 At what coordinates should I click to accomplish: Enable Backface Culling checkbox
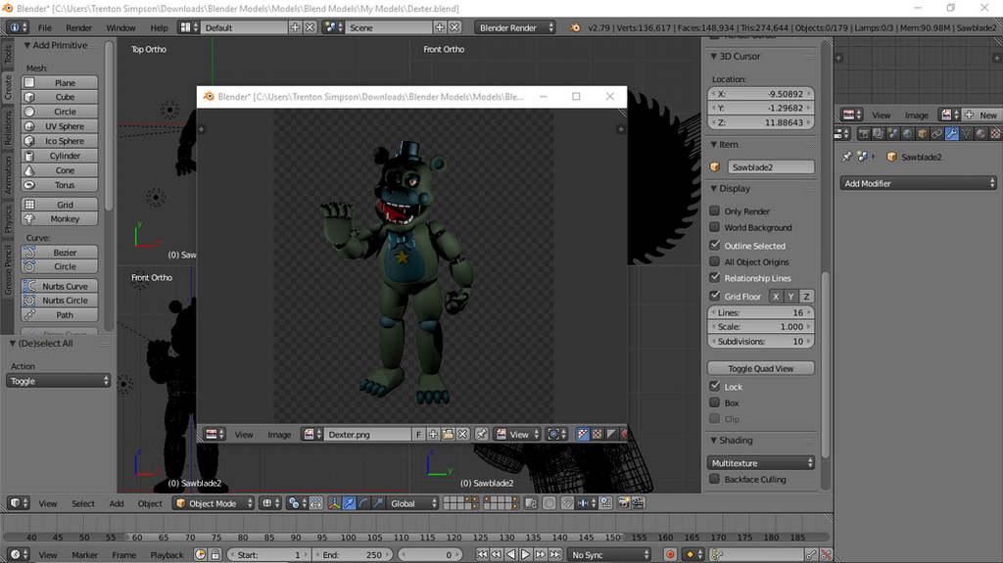pyautogui.click(x=714, y=479)
